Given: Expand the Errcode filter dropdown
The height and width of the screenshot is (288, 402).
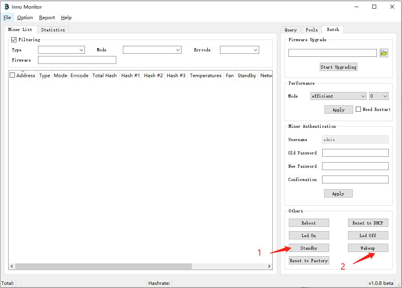Looking at the screenshot, I should coord(239,50).
